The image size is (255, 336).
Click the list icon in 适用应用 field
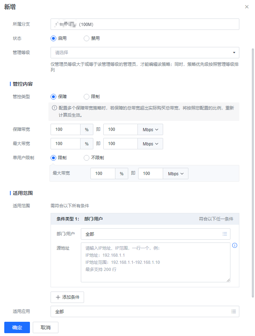pyautogui.click(x=234, y=311)
